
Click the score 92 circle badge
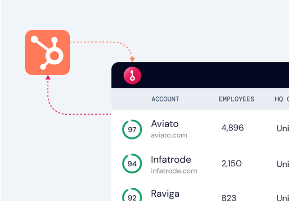[x=132, y=195]
